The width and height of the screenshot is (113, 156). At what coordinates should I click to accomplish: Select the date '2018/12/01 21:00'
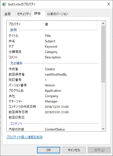click(57, 107)
